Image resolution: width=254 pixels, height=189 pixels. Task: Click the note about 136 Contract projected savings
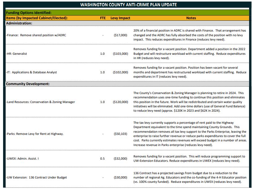[x=190, y=177]
